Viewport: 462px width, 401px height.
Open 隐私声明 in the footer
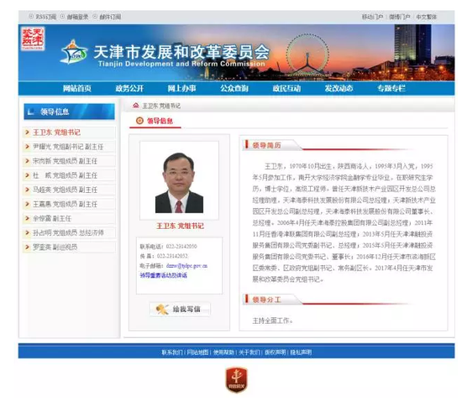click(x=301, y=352)
